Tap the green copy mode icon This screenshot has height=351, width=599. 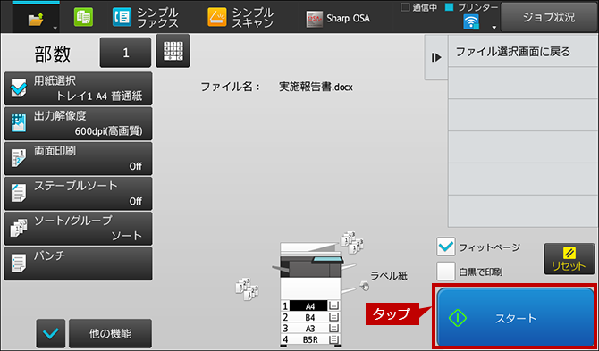83,18
